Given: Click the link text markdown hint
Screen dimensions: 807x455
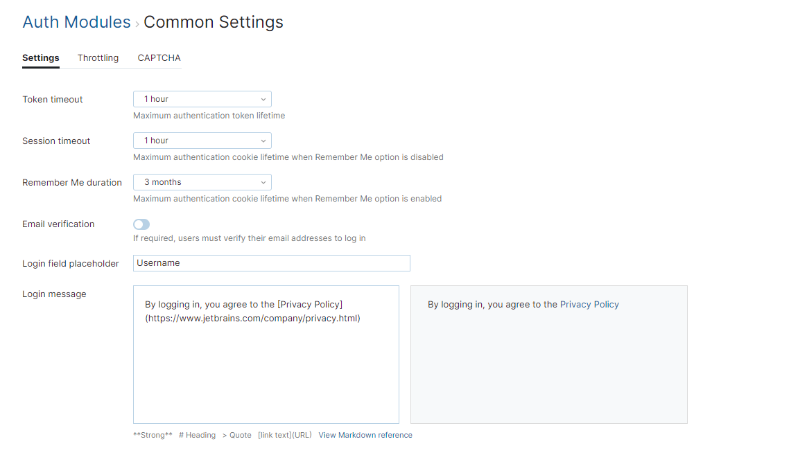Looking at the screenshot, I should coord(286,435).
